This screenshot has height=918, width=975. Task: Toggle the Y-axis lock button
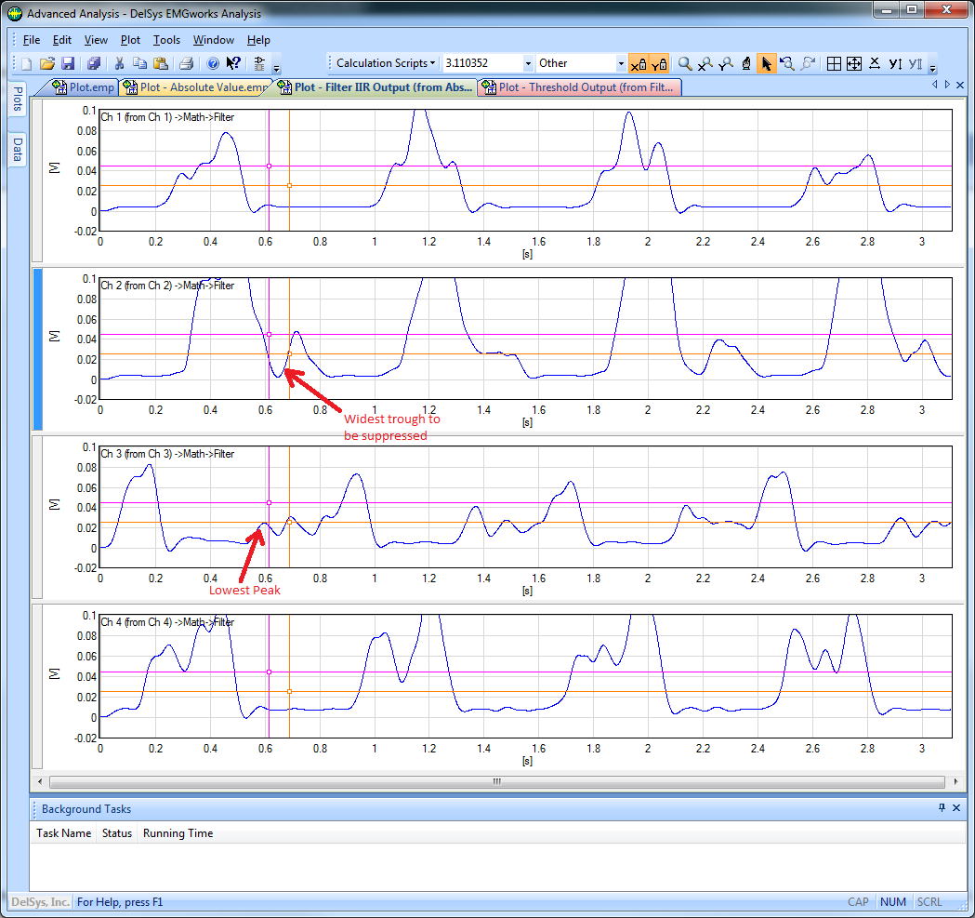[x=659, y=64]
